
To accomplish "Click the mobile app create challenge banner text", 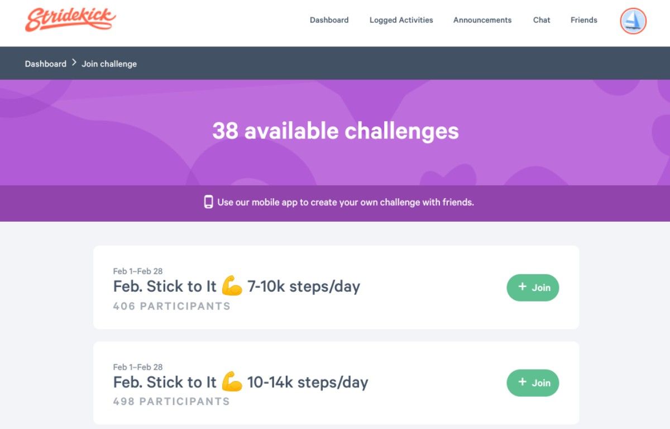I will tap(345, 202).
